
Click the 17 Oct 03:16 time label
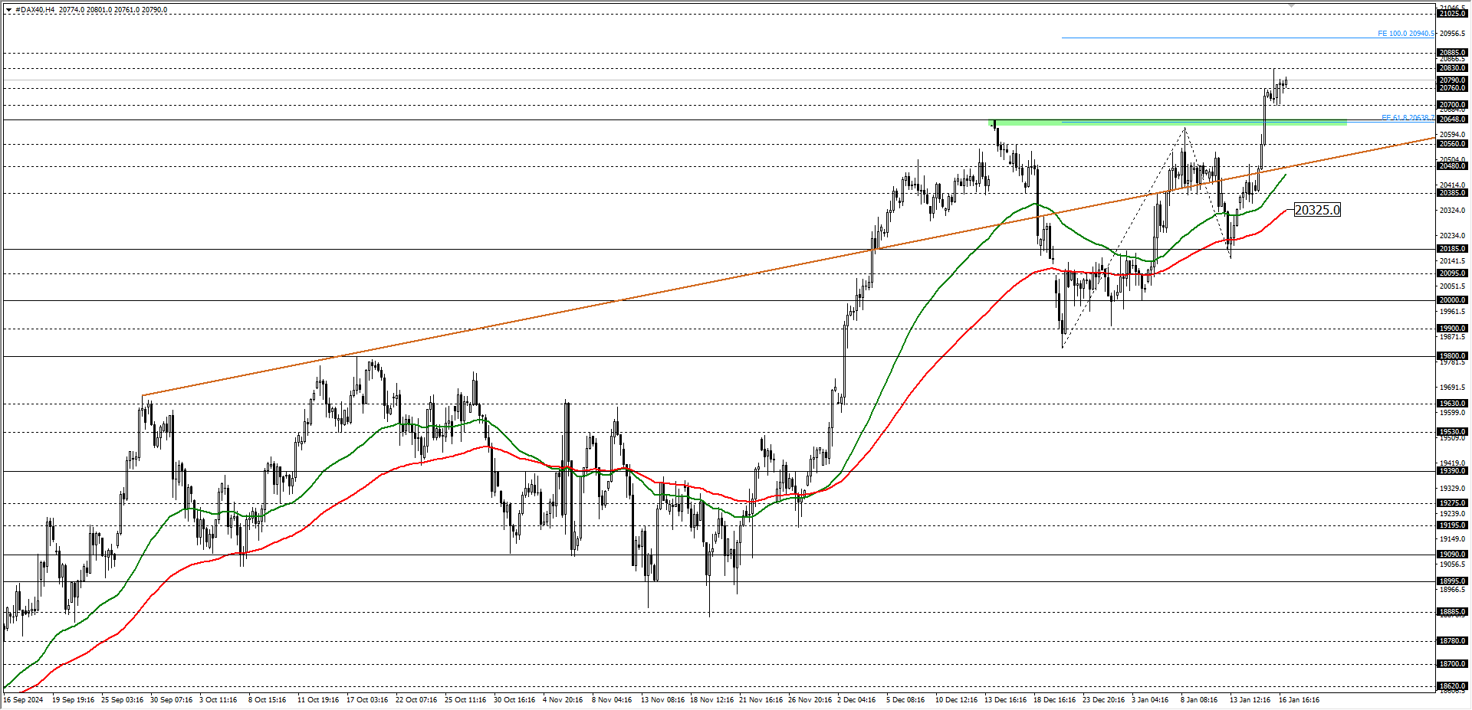click(367, 700)
